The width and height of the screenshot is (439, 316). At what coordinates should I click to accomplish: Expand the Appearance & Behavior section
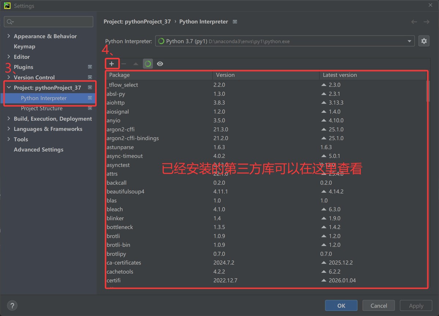pos(9,36)
